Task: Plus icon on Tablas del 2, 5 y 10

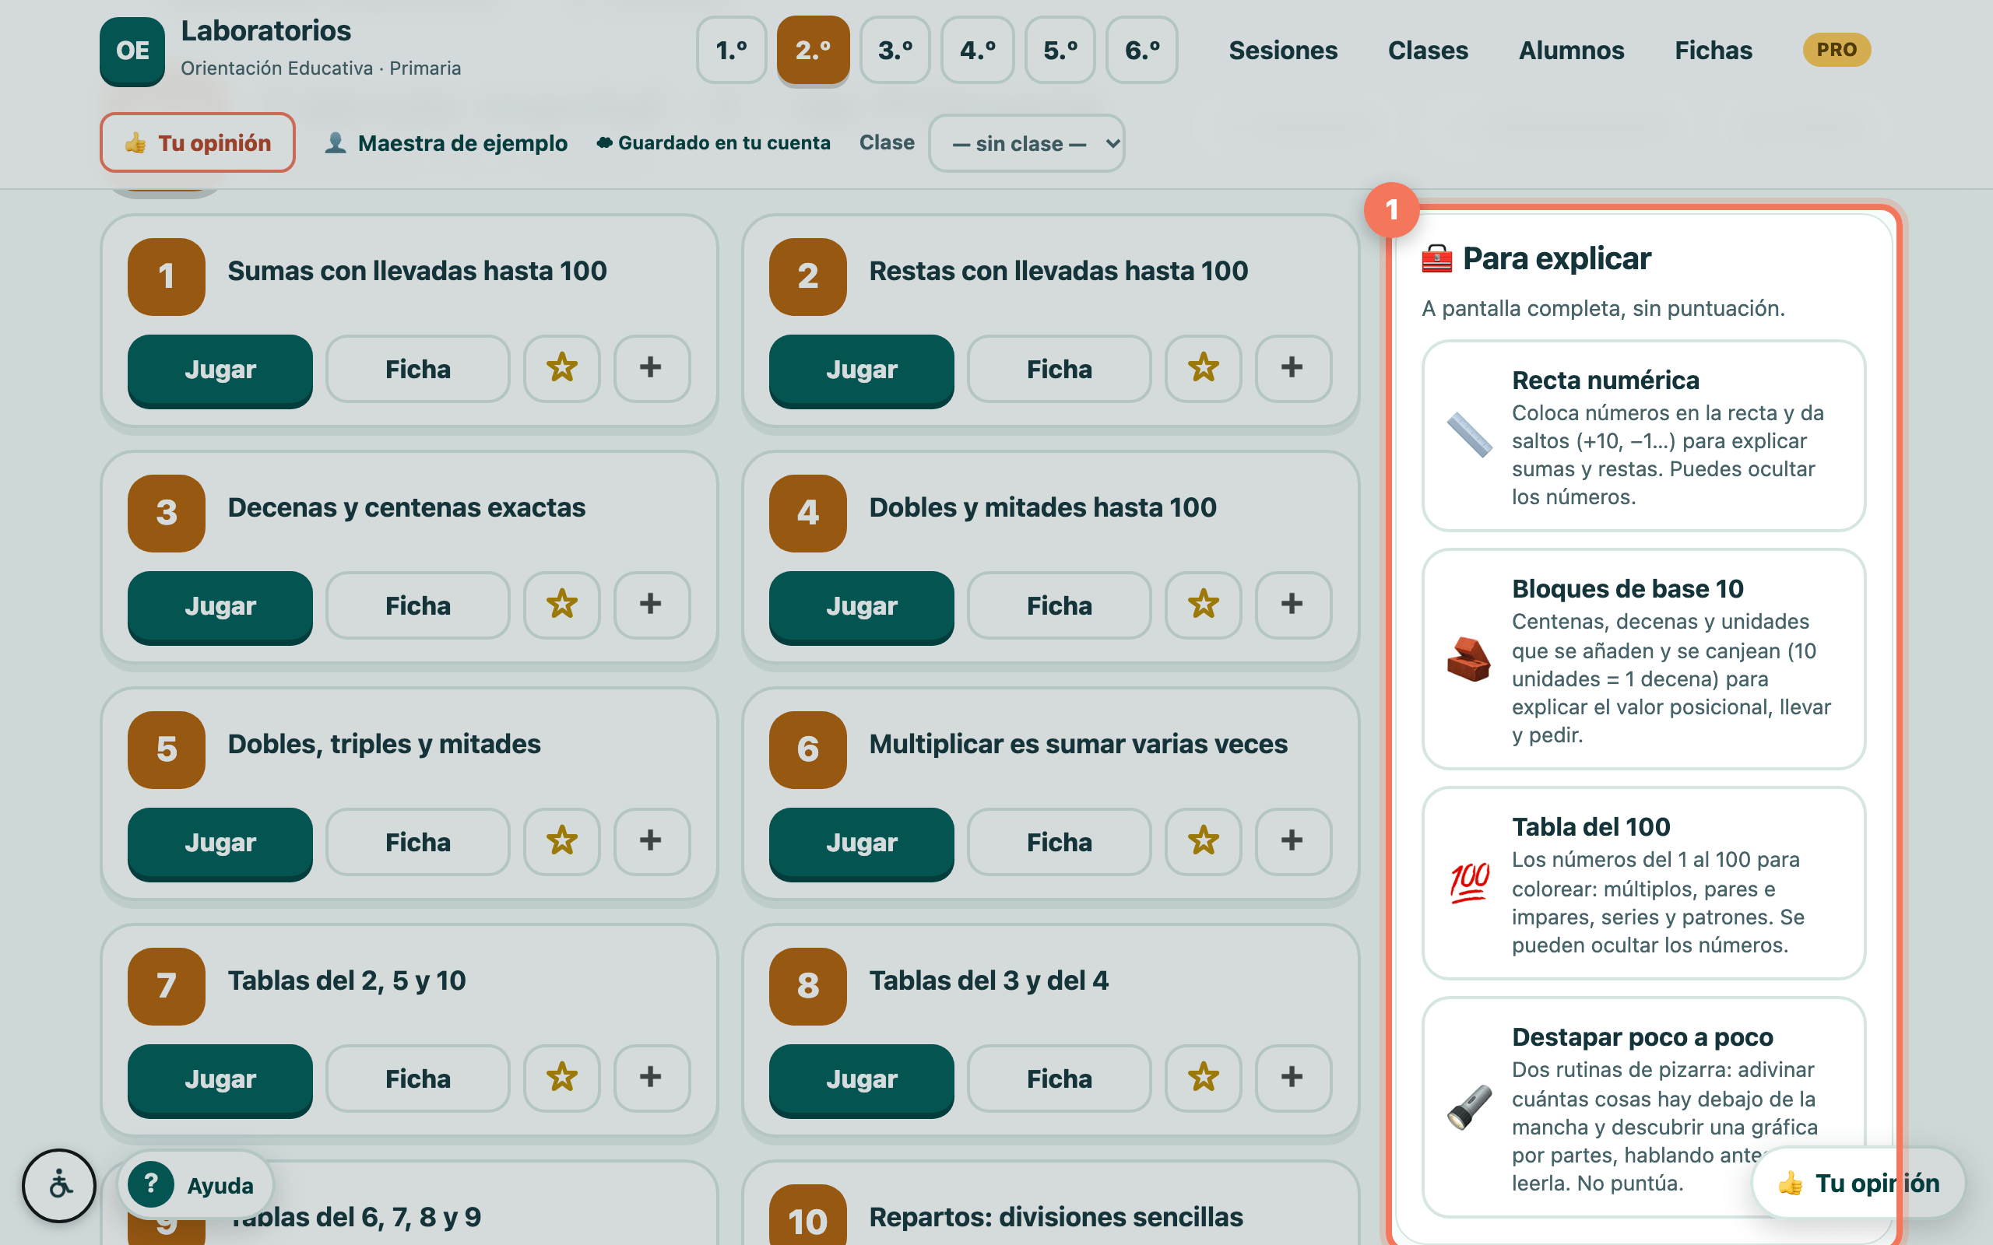Action: [x=652, y=1078]
